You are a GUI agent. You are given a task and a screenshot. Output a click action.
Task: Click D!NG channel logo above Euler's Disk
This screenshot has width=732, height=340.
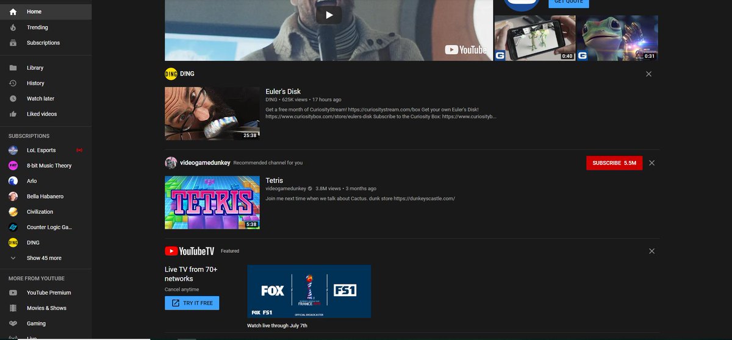171,74
